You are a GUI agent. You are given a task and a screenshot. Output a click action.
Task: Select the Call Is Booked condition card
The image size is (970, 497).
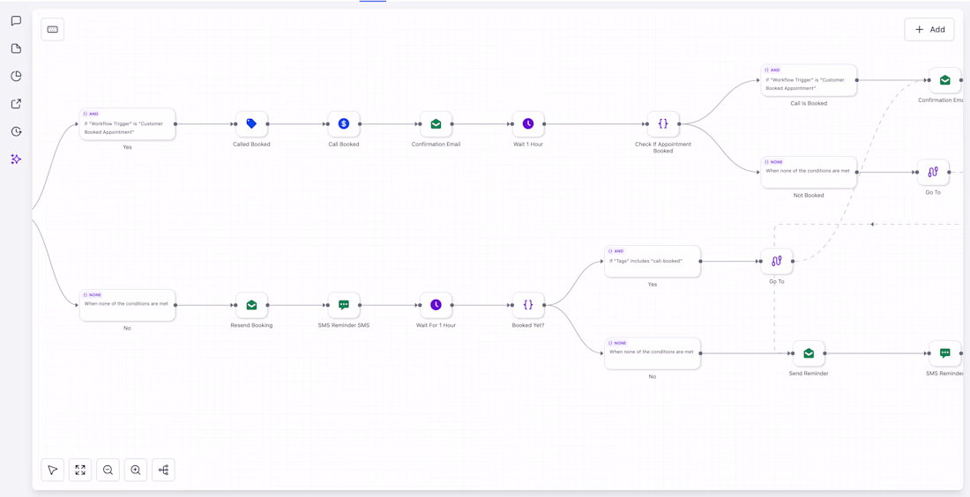[809, 80]
